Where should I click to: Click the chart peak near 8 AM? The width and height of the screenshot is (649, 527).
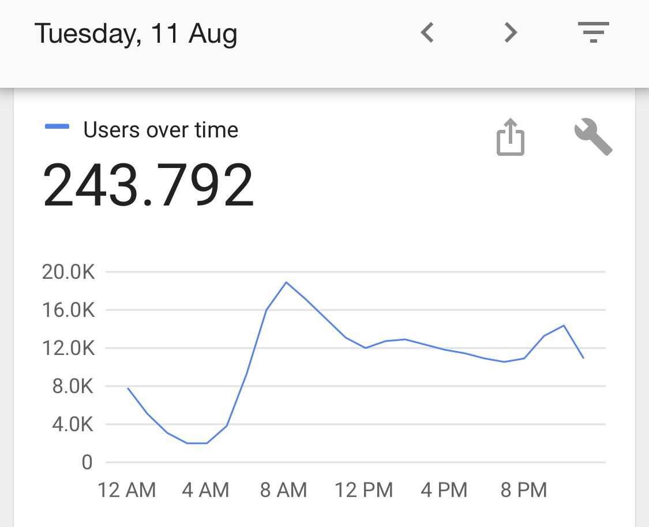click(286, 282)
